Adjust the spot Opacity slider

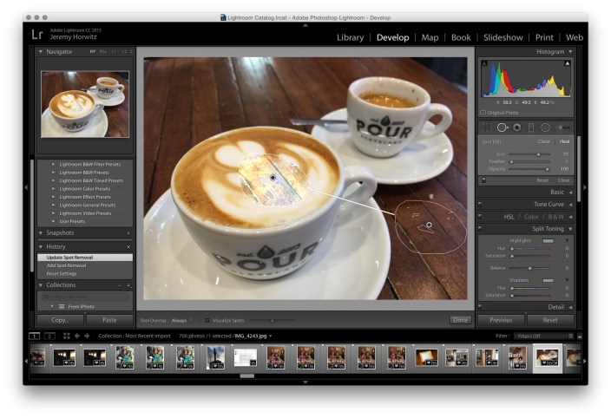pos(549,168)
